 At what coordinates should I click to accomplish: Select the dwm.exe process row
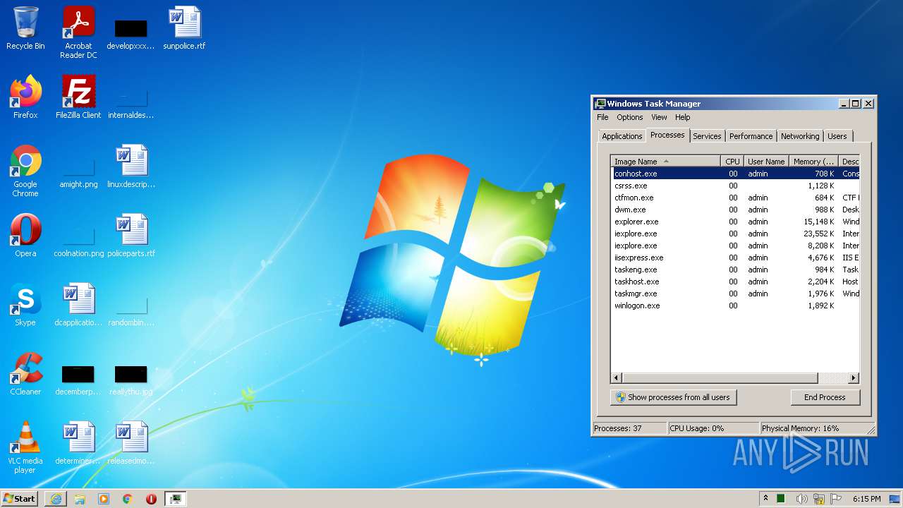tap(735, 210)
